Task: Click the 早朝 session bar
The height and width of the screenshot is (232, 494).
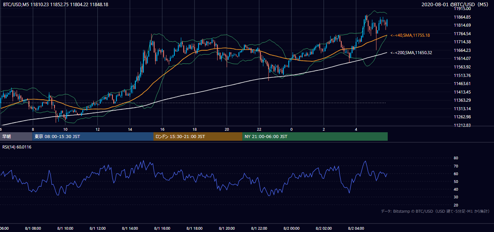Action: click(x=16, y=136)
